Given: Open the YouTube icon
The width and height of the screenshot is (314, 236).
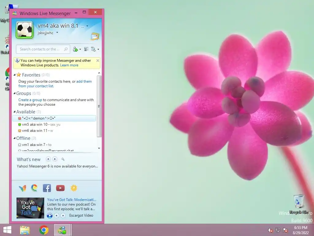Looking at the screenshot, I should click(60, 188).
